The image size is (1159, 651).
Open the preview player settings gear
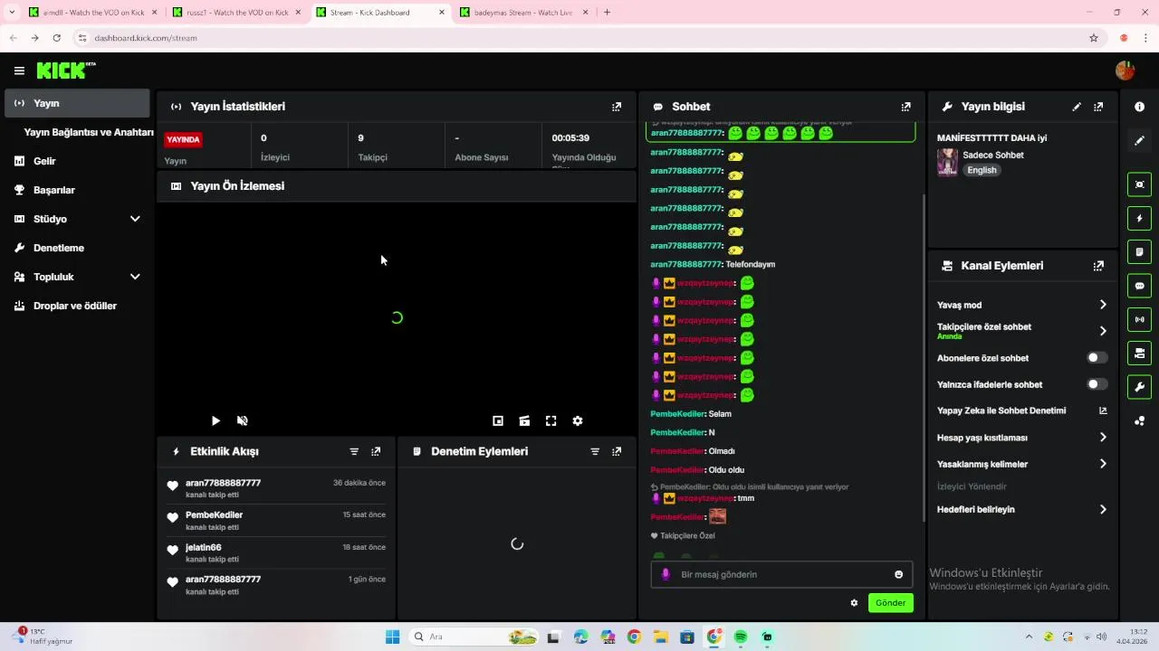tap(578, 420)
